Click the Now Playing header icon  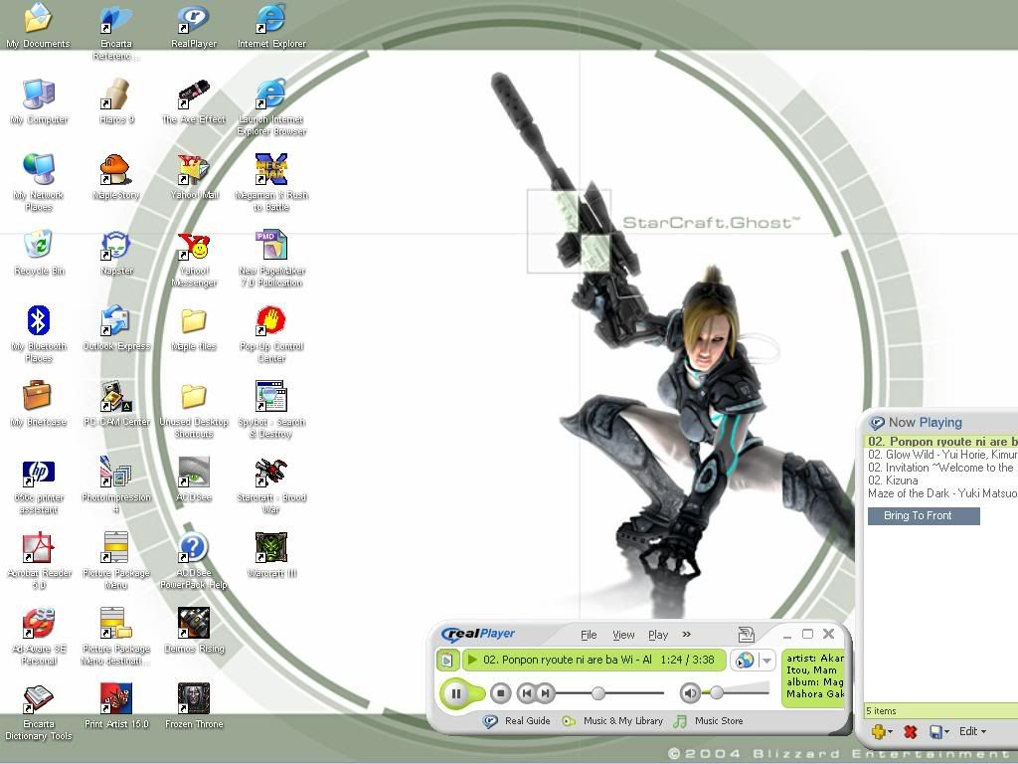click(877, 423)
